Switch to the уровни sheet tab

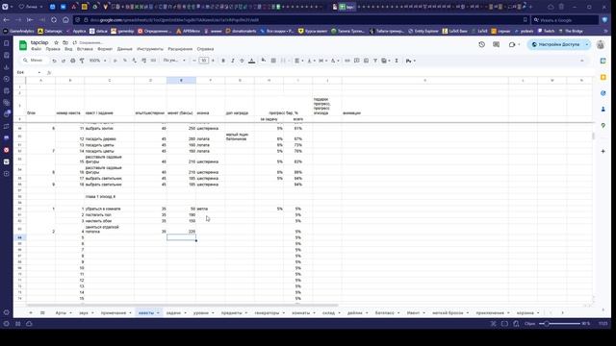coord(201,313)
